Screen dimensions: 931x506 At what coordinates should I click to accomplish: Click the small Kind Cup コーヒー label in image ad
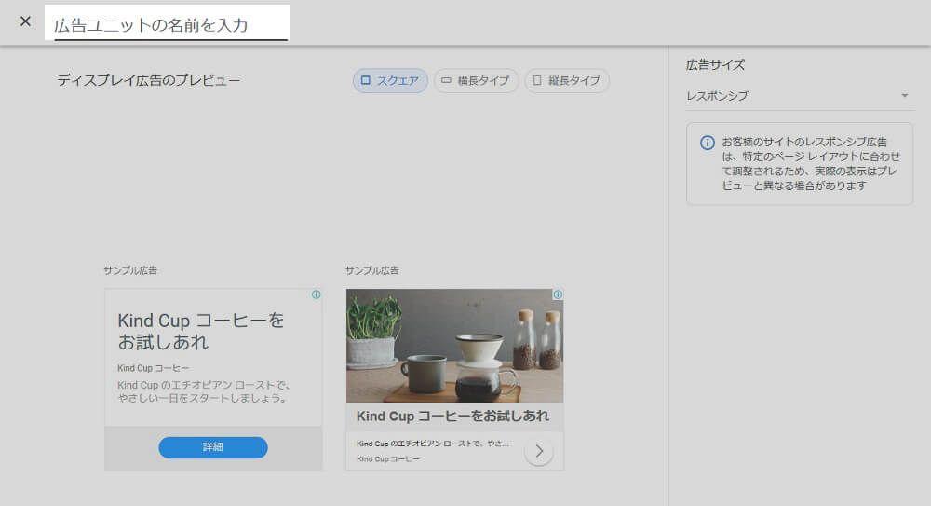pyautogui.click(x=388, y=459)
